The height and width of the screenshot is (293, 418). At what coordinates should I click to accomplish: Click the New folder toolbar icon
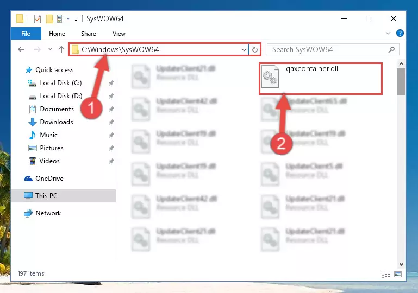click(49, 18)
